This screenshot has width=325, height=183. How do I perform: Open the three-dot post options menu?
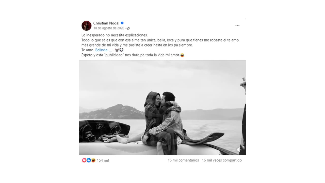pos(237,25)
